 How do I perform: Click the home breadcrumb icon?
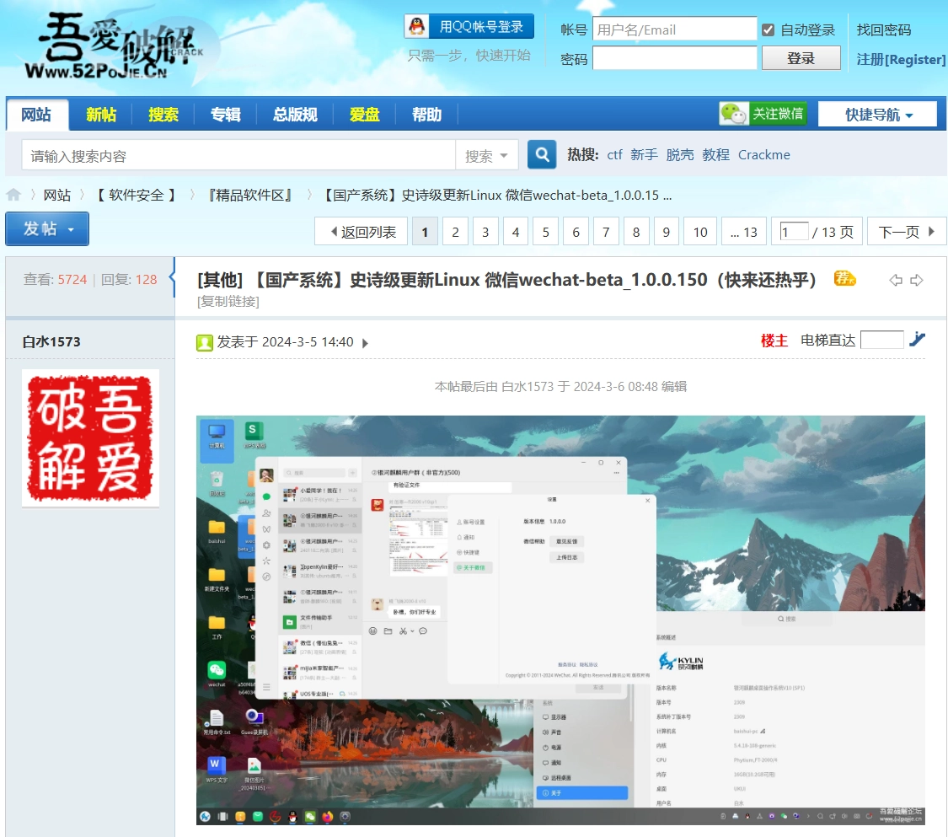tap(13, 195)
